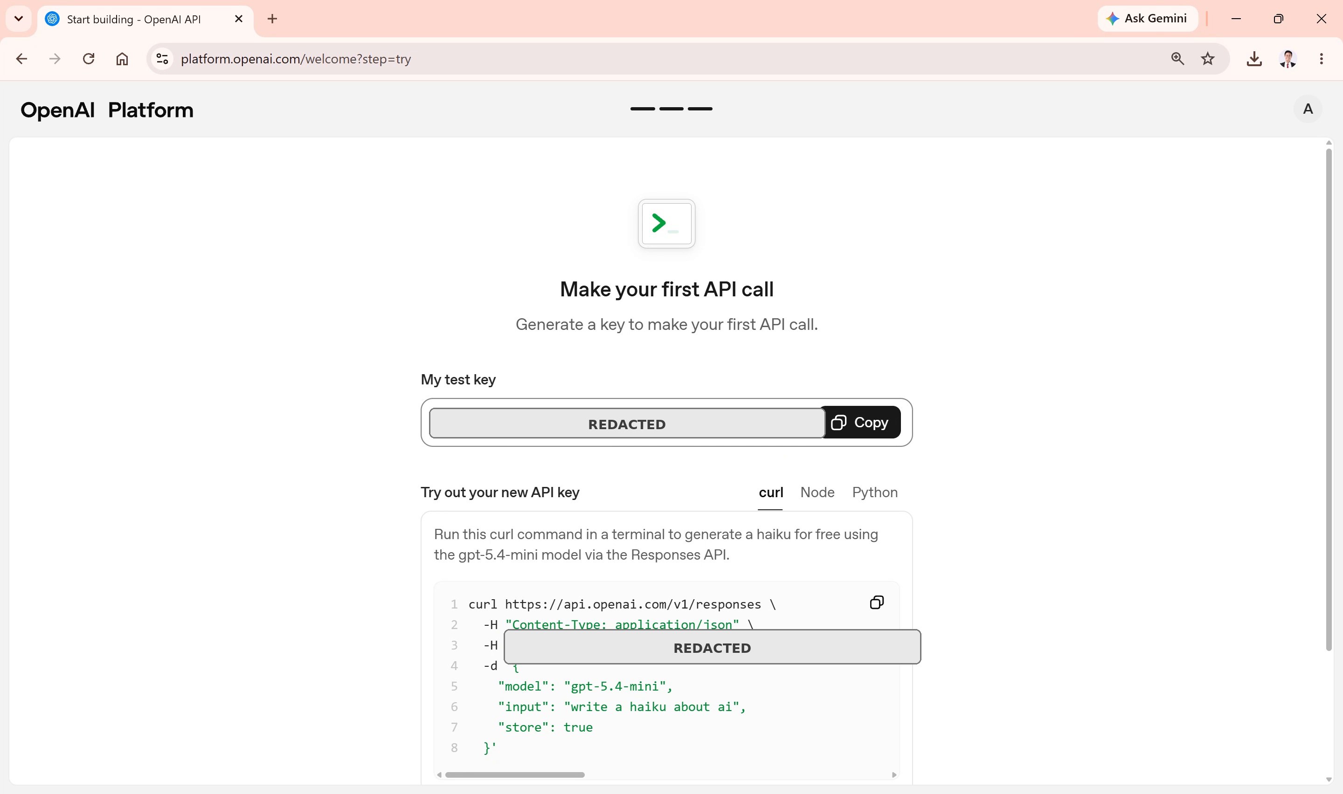The height and width of the screenshot is (794, 1343).
Task: Minimize the browser window
Action: [x=1236, y=19]
